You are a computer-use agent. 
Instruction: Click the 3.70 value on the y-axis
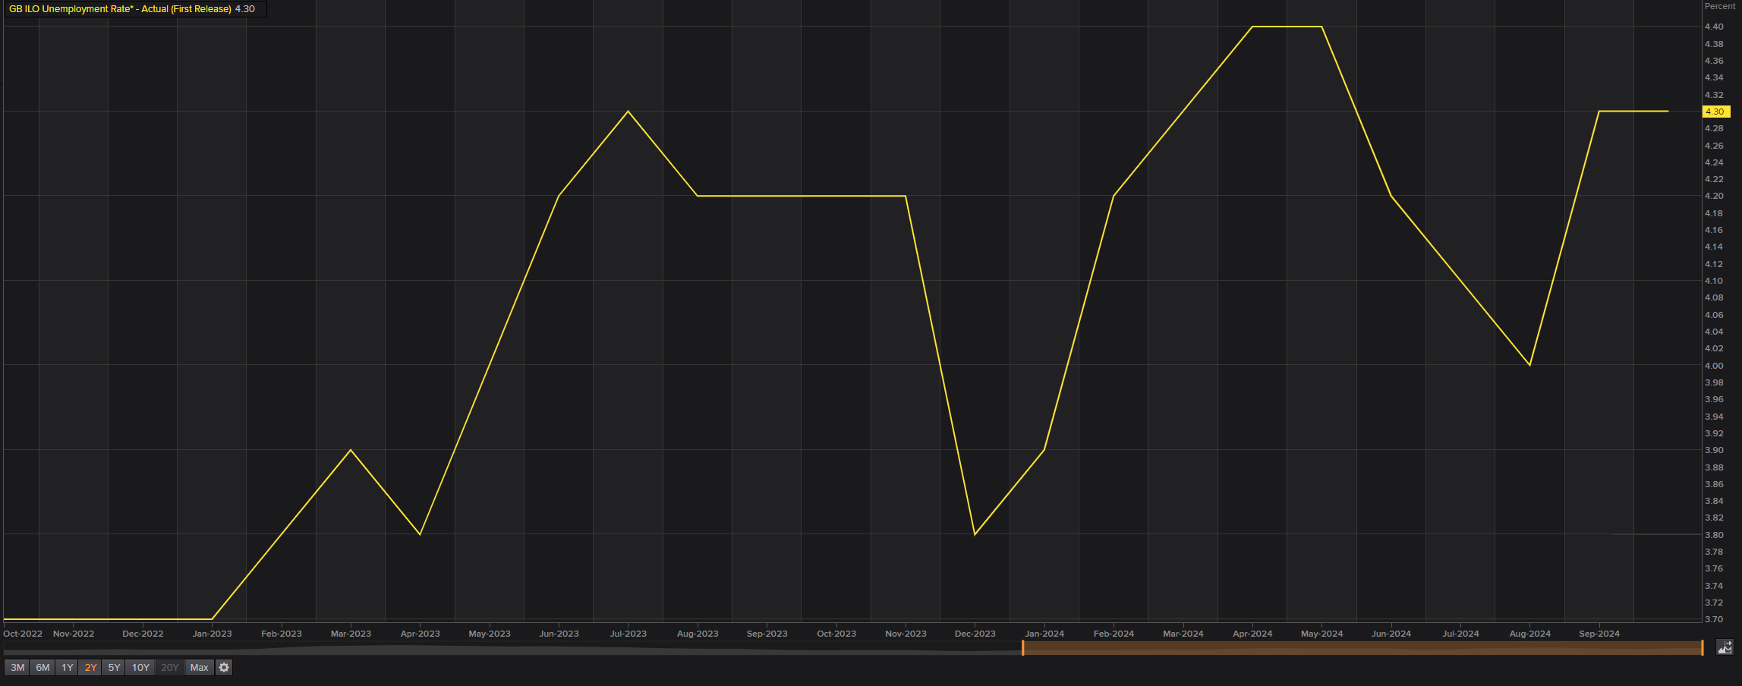coord(1714,619)
